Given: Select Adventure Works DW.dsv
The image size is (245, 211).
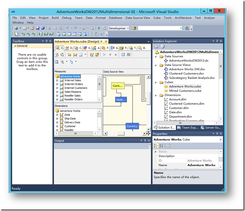Looking at the screenshot, I should pyautogui.click(x=187, y=69).
